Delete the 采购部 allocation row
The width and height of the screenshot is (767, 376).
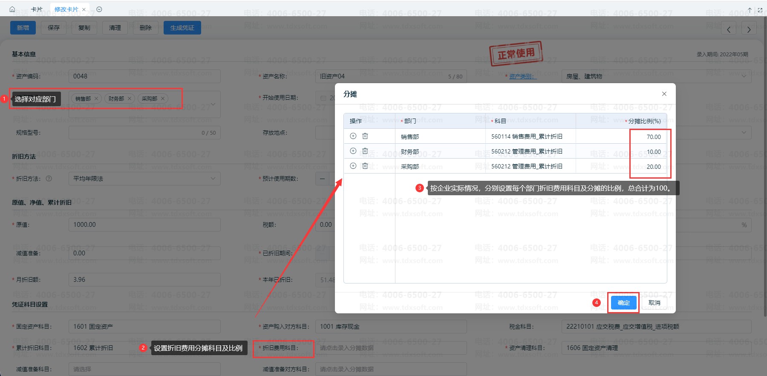365,166
